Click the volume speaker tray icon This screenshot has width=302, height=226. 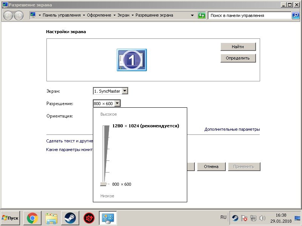(x=262, y=218)
